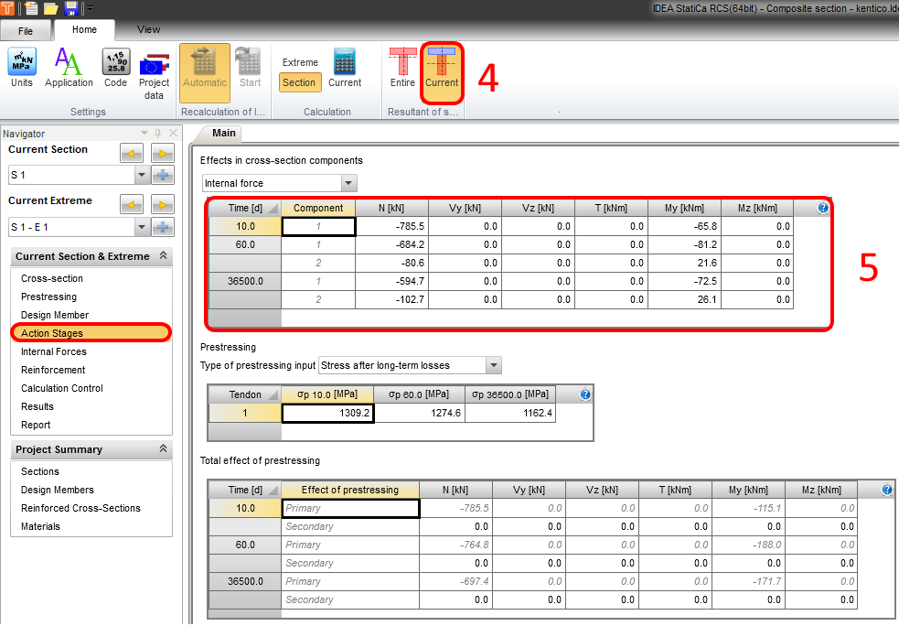Image resolution: width=899 pixels, height=626 pixels.
Task: Click the Current extreme calculator icon
Action: click(x=345, y=68)
